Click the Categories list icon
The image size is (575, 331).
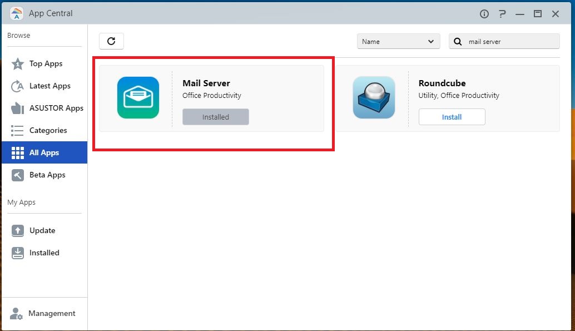[17, 131]
